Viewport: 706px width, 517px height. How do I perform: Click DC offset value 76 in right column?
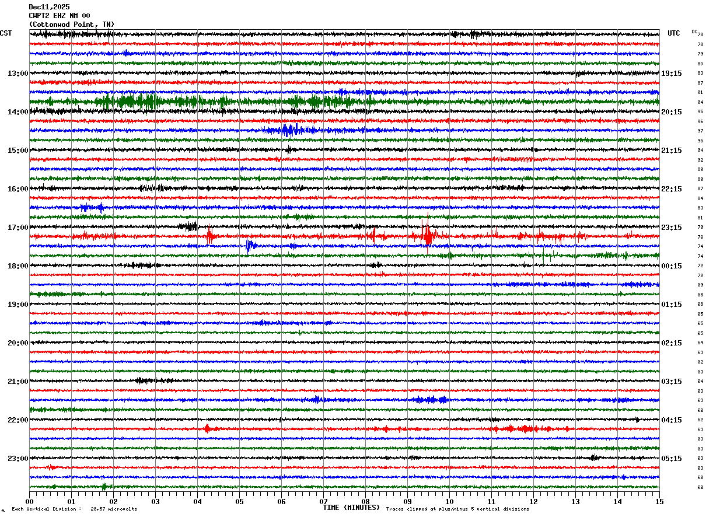click(x=700, y=237)
